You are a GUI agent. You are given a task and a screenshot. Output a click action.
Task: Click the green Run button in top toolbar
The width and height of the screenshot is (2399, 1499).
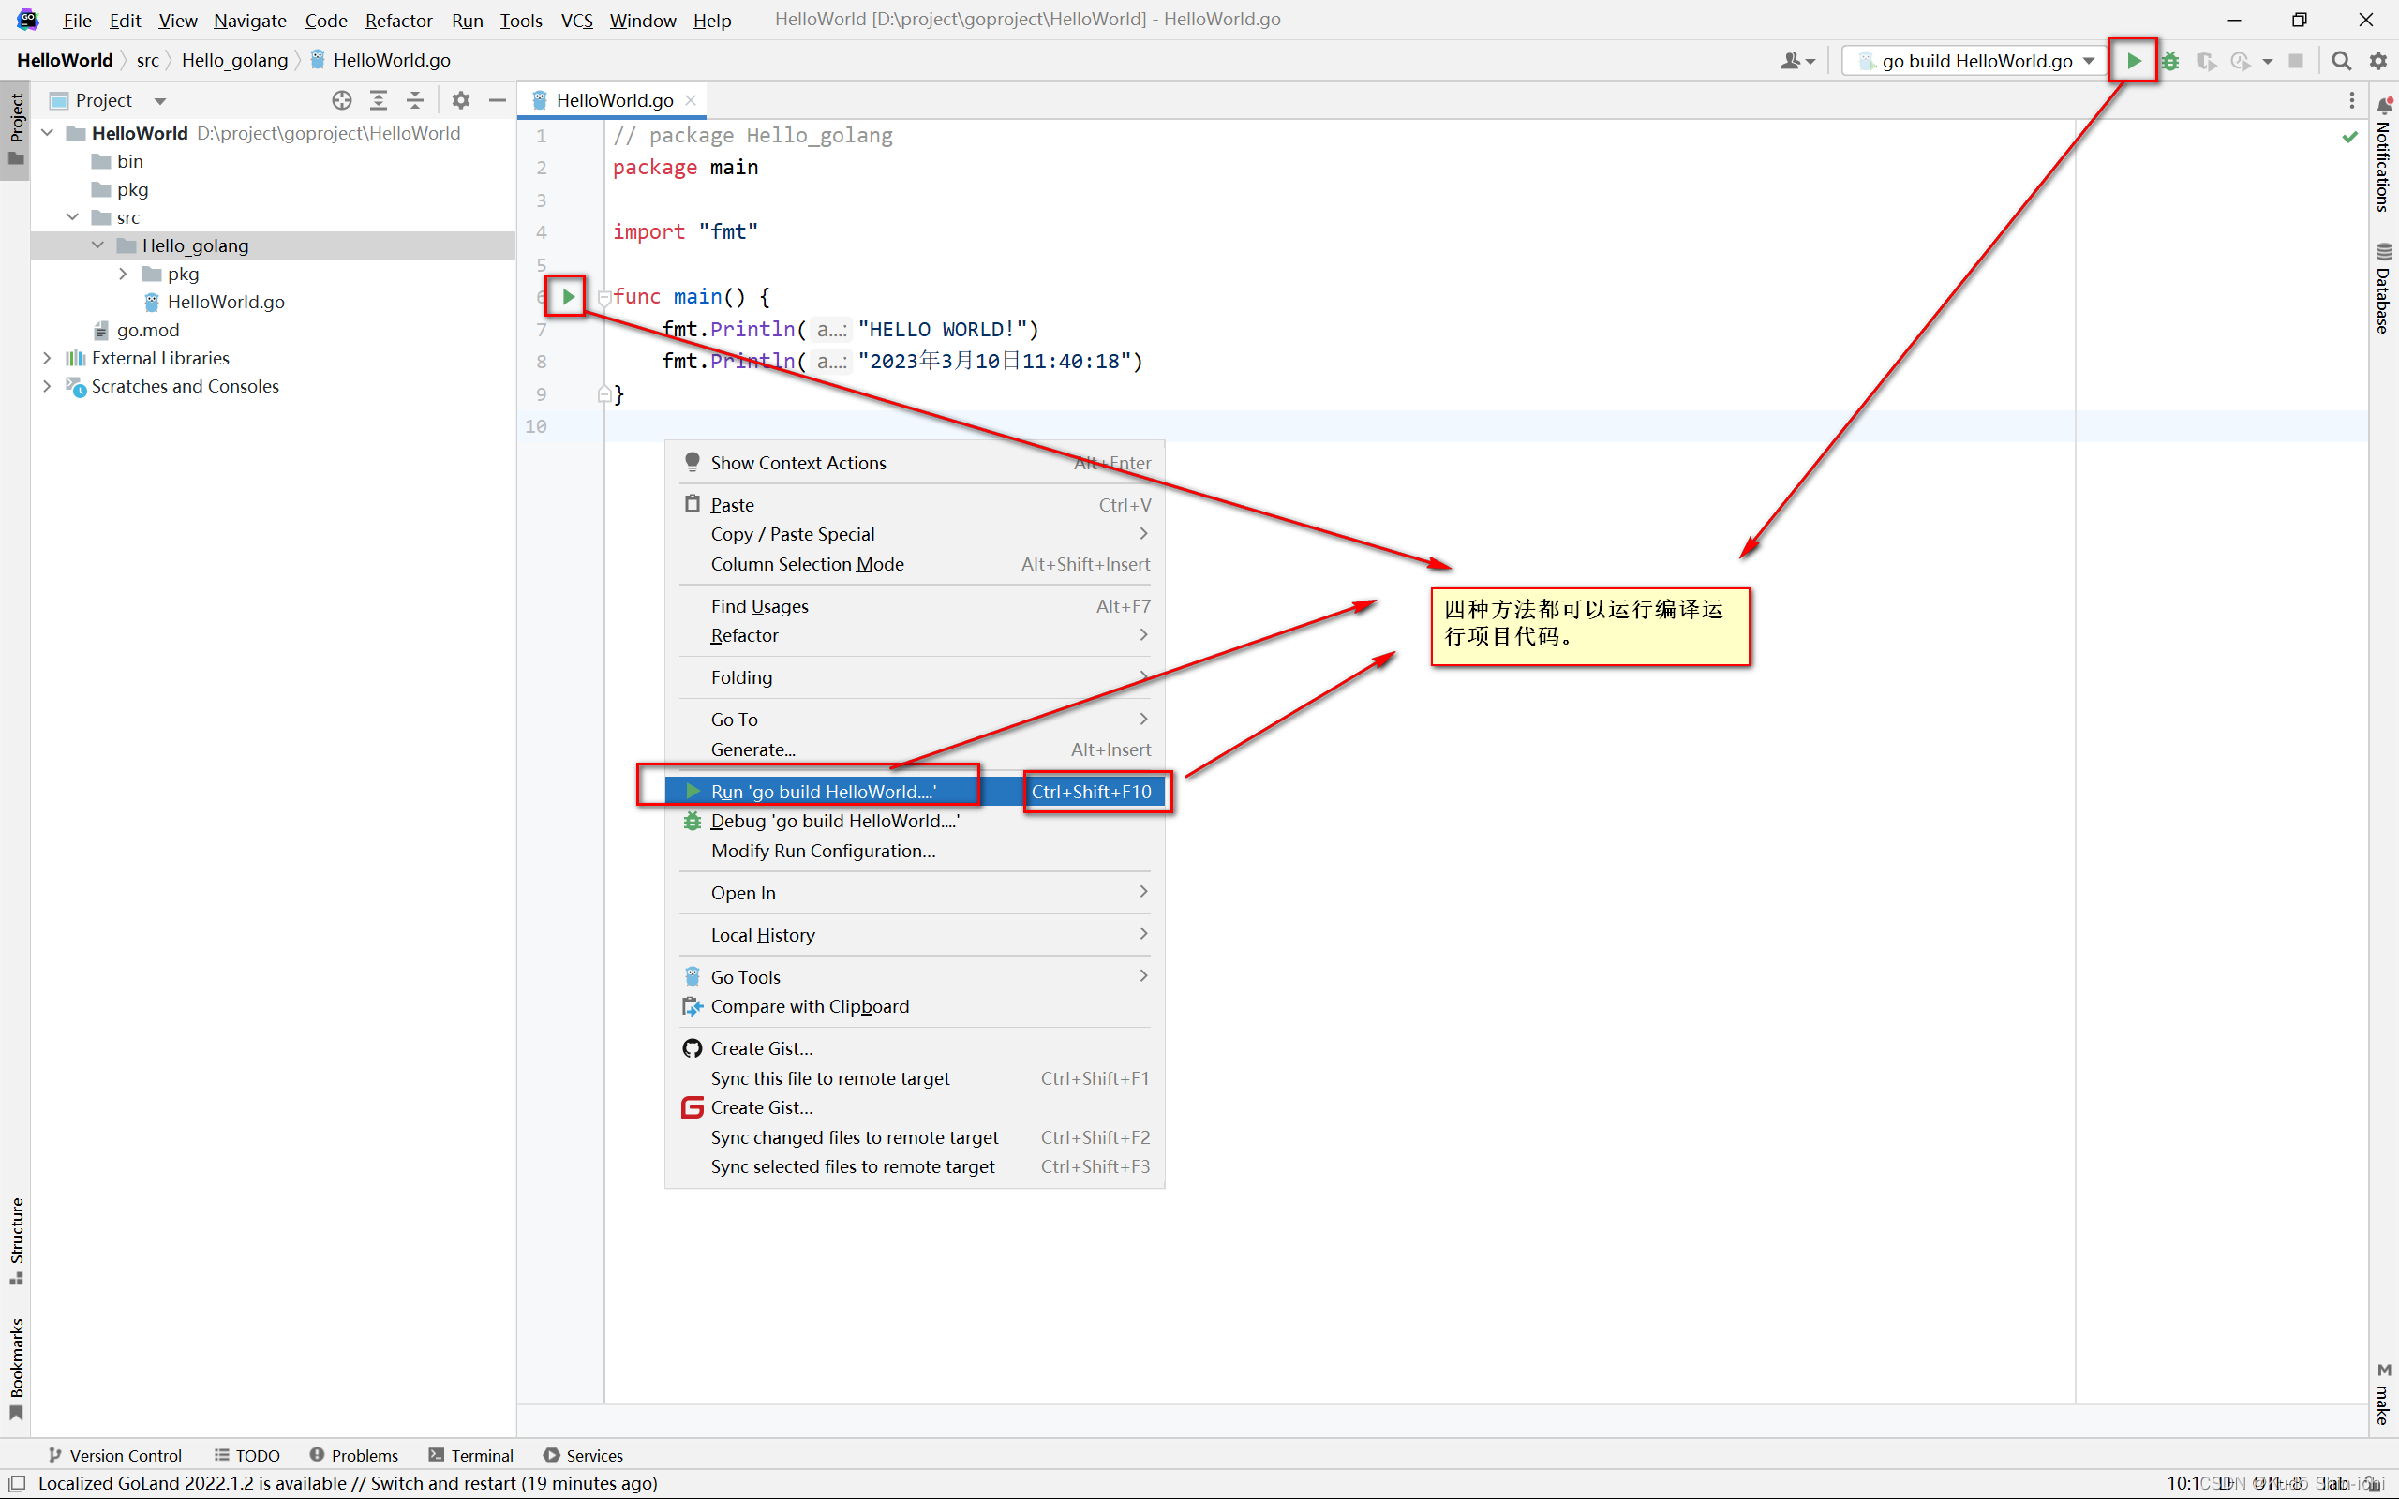[2132, 61]
